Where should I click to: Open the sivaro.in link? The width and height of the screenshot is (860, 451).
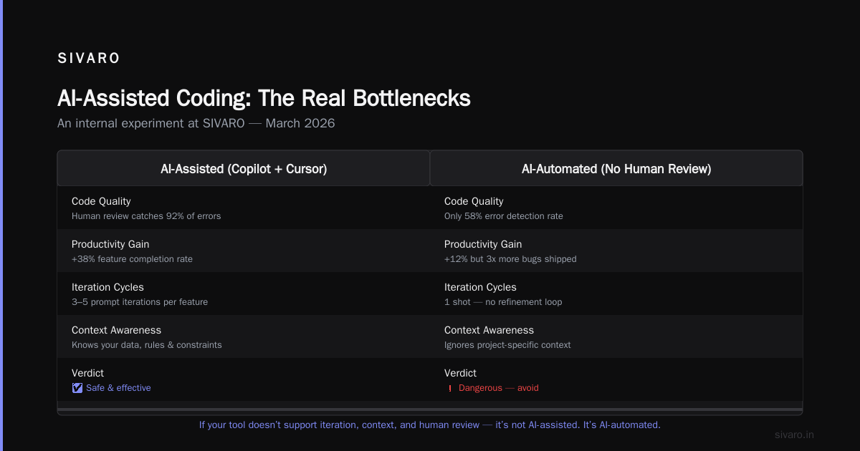(x=794, y=435)
